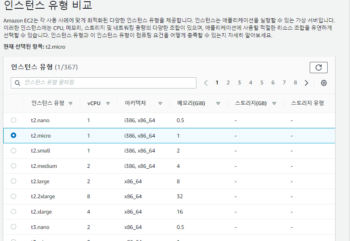Go to next page with right chevron
The height and width of the screenshot is (241, 350).
tap(306, 83)
